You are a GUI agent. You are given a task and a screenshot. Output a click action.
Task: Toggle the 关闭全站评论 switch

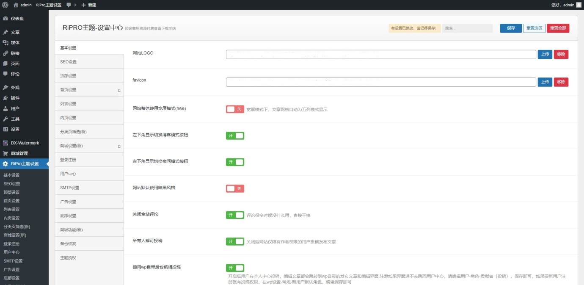[x=235, y=215]
